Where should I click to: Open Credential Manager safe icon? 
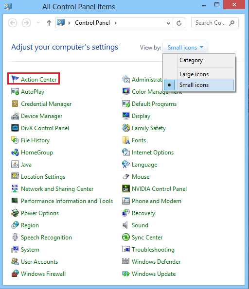(15, 103)
